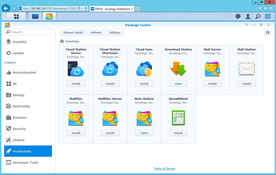
Task: Focus the package Search field
Action: coord(28,32)
